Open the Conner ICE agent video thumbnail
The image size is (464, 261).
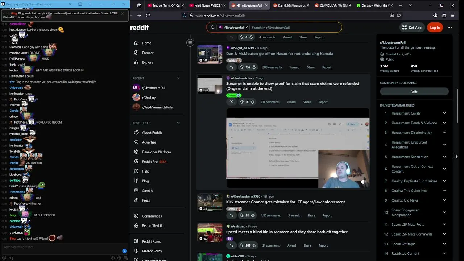point(210,202)
